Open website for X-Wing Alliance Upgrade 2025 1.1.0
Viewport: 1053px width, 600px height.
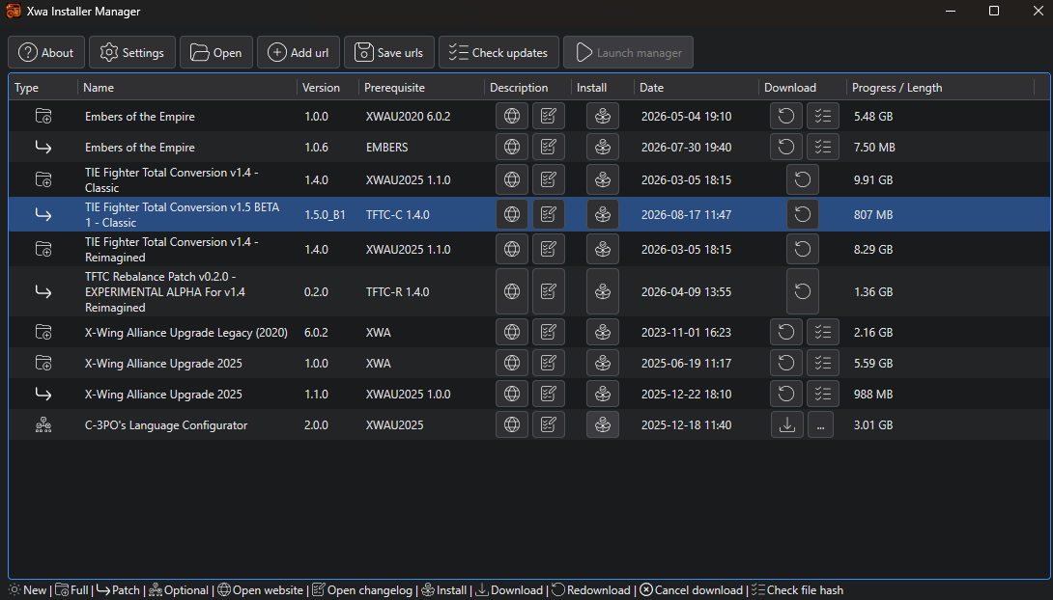pyautogui.click(x=512, y=394)
